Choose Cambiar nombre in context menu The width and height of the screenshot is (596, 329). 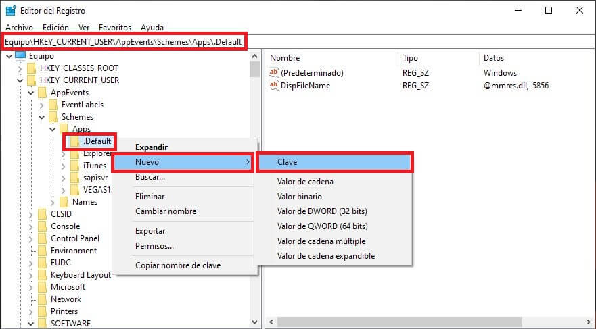[183, 211]
